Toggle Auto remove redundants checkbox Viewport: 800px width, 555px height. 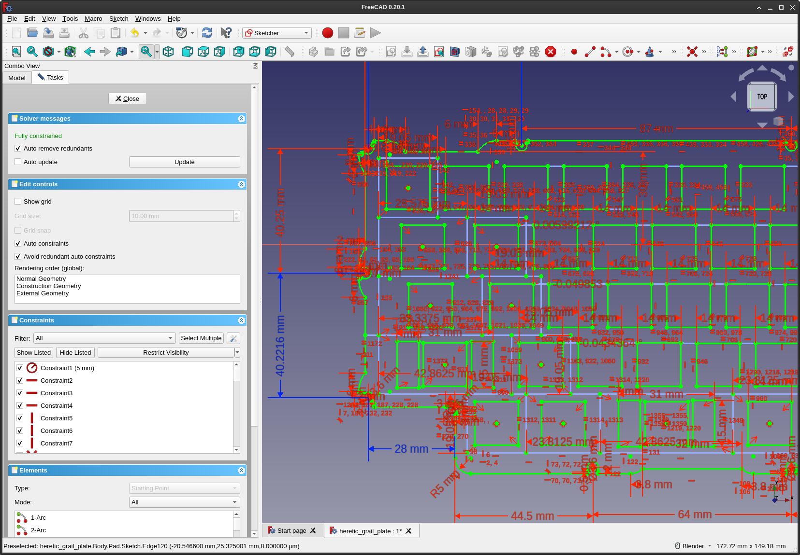[18, 148]
